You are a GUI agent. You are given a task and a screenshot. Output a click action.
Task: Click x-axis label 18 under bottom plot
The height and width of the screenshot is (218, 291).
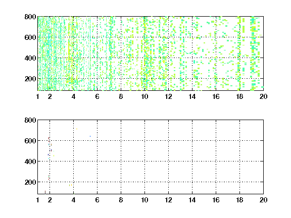pos(239,200)
